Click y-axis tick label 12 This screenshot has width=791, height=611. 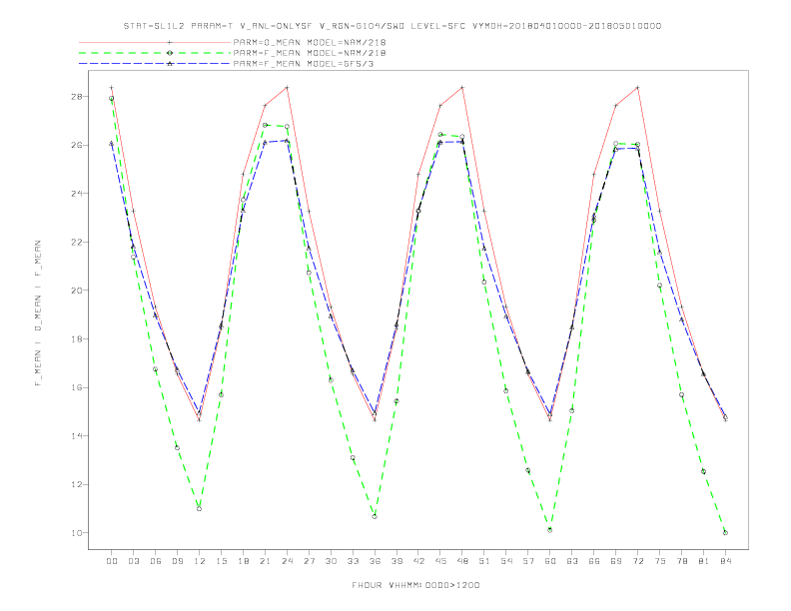tap(77, 484)
